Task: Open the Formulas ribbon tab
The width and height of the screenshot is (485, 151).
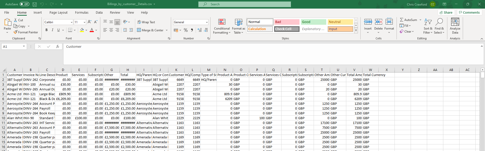Action: [x=82, y=13]
